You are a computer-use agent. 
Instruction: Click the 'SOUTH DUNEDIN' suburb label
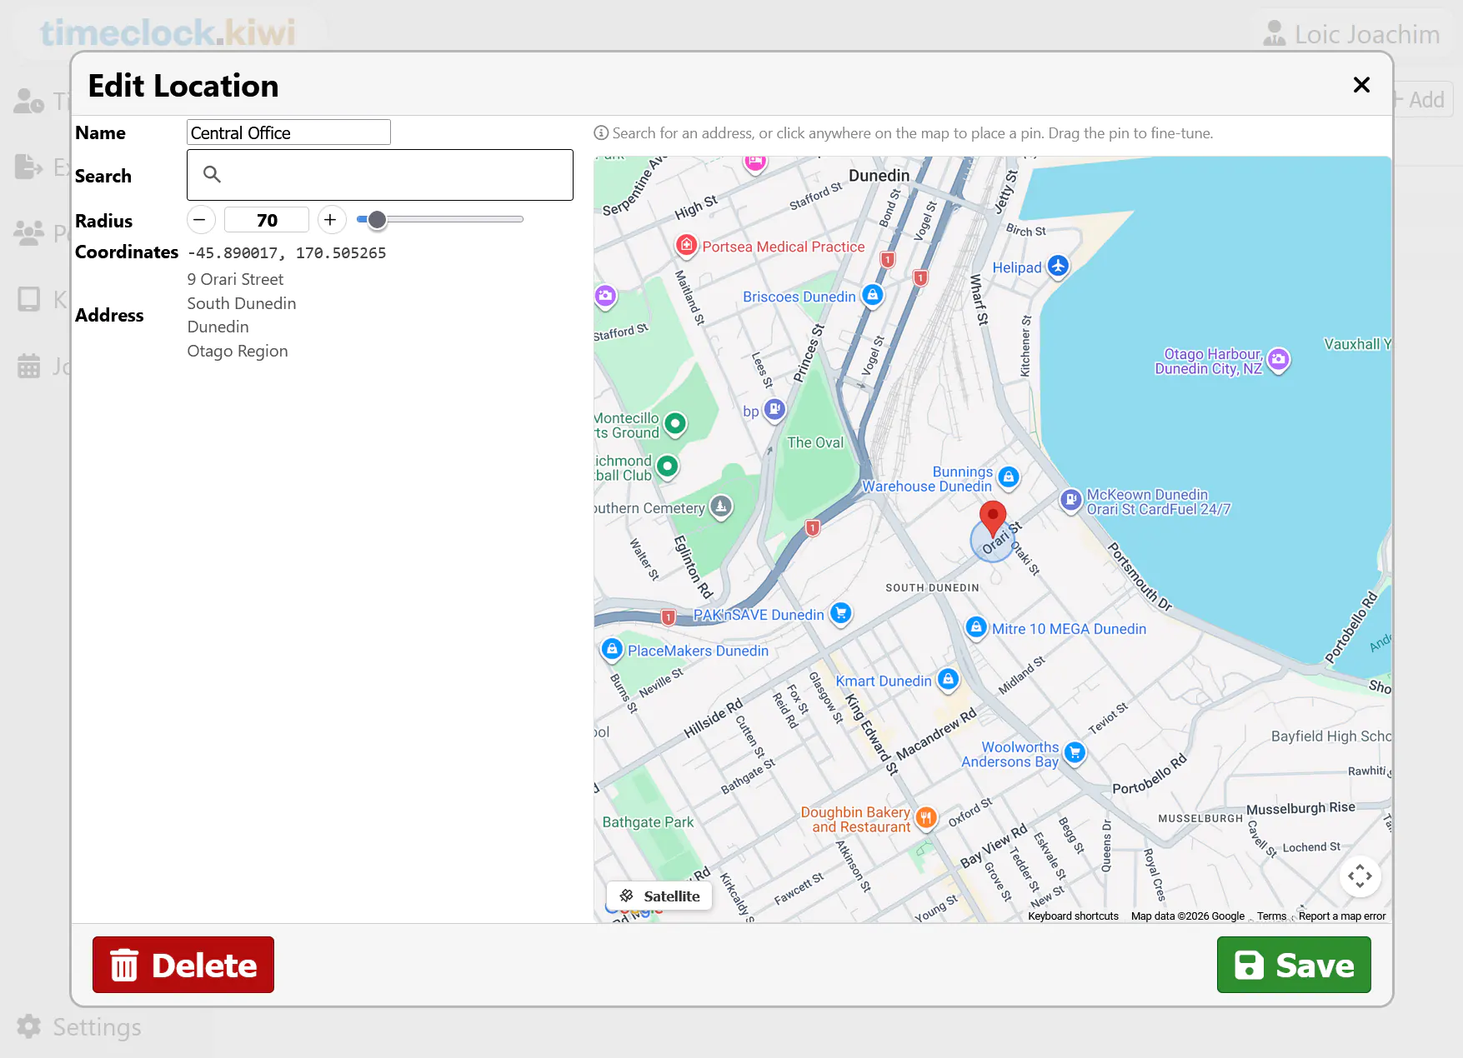[x=932, y=588]
